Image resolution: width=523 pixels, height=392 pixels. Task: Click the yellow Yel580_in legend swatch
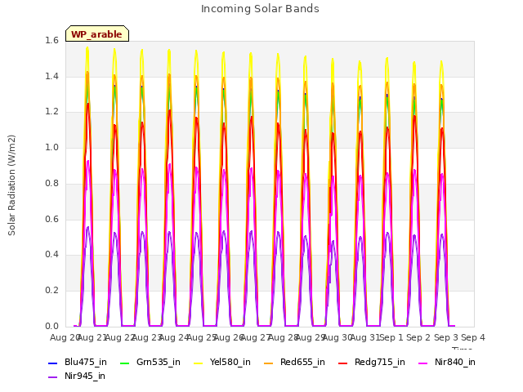tap(198, 363)
